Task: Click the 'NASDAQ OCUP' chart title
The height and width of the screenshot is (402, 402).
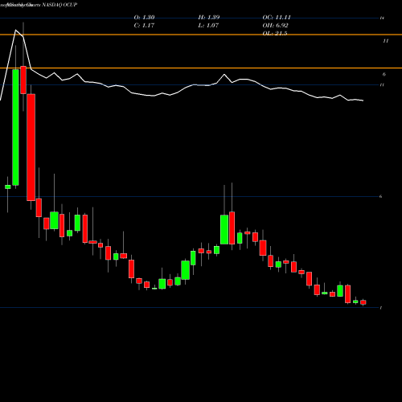Action: (59, 5)
